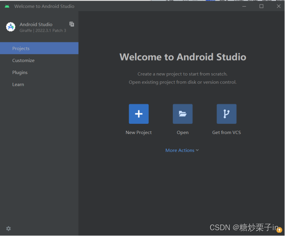Screen dimensions: 285x236
Task: Go to the Learn tab
Action: pyautogui.click(x=39, y=84)
